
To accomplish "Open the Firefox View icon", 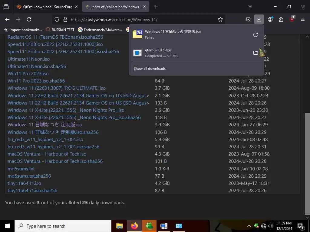I will tap(6, 7).
